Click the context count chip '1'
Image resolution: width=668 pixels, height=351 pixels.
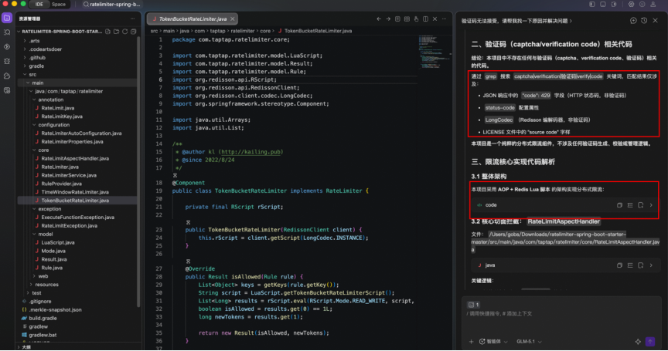pyautogui.click(x=474, y=305)
